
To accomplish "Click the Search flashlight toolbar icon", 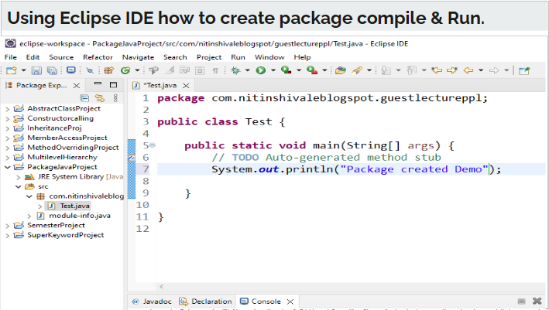I will (x=357, y=70).
